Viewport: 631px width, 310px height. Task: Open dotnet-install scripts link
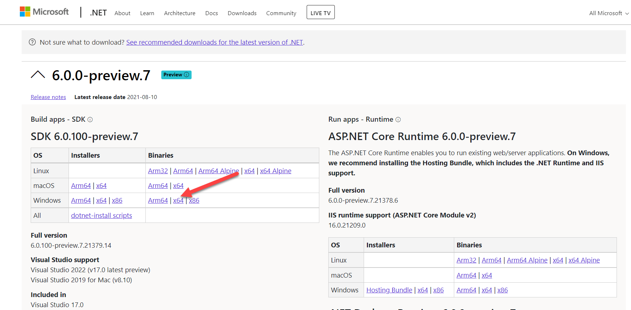[101, 216]
